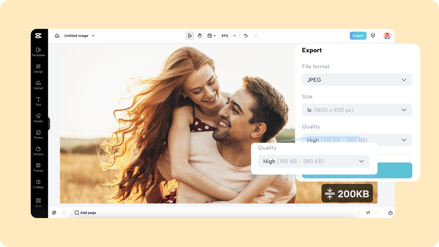Click the Untitled image title

pos(76,36)
